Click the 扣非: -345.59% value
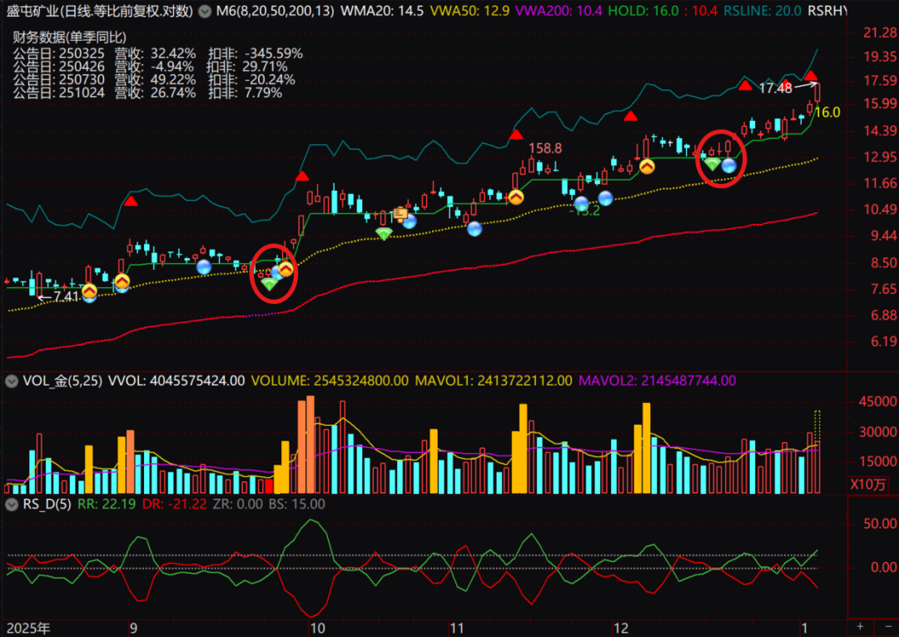899x637 pixels. coord(256,54)
